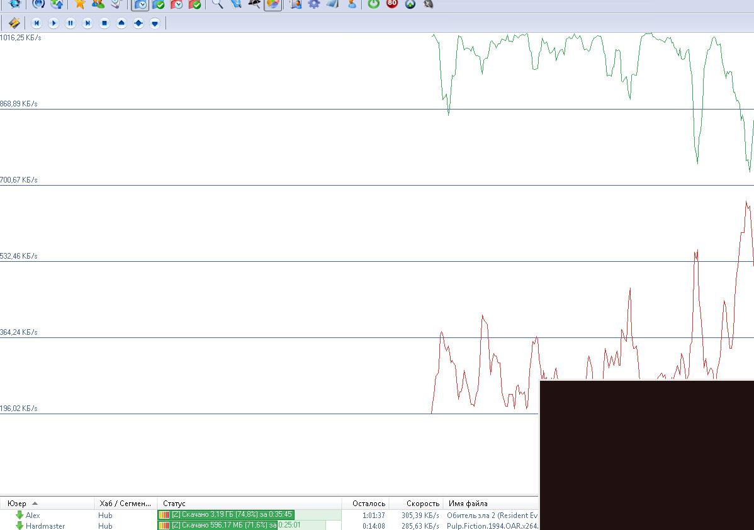This screenshot has height=530, width=754.
Task: Click the reconnect circular arrow icon
Action: [38, 4]
